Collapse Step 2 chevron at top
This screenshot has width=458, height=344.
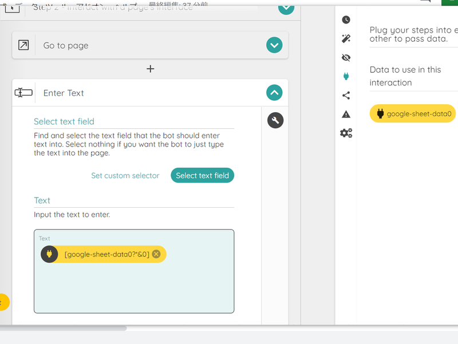point(286,7)
